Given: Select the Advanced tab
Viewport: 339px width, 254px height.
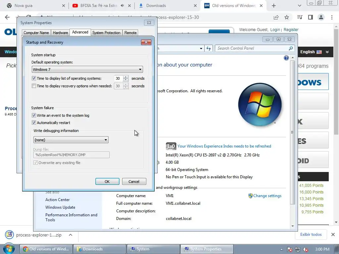Looking at the screenshot, I should click(80, 32).
